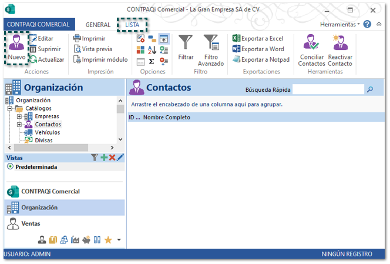Click the Suprimir button

(45, 49)
